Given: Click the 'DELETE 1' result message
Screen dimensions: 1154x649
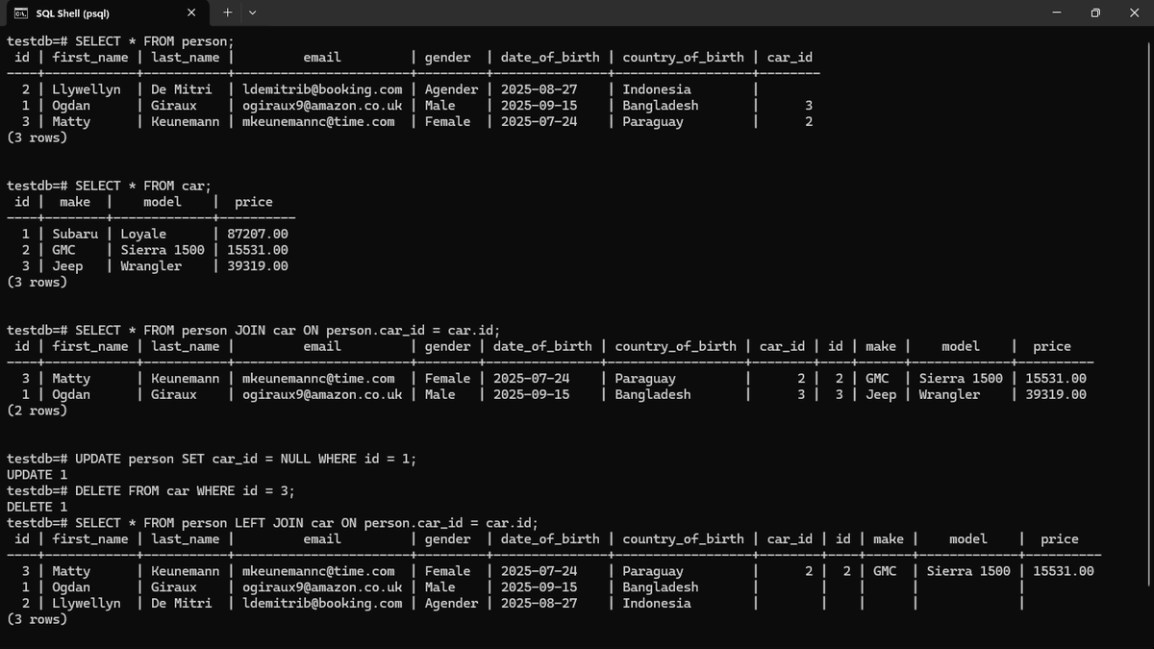Looking at the screenshot, I should [38, 507].
